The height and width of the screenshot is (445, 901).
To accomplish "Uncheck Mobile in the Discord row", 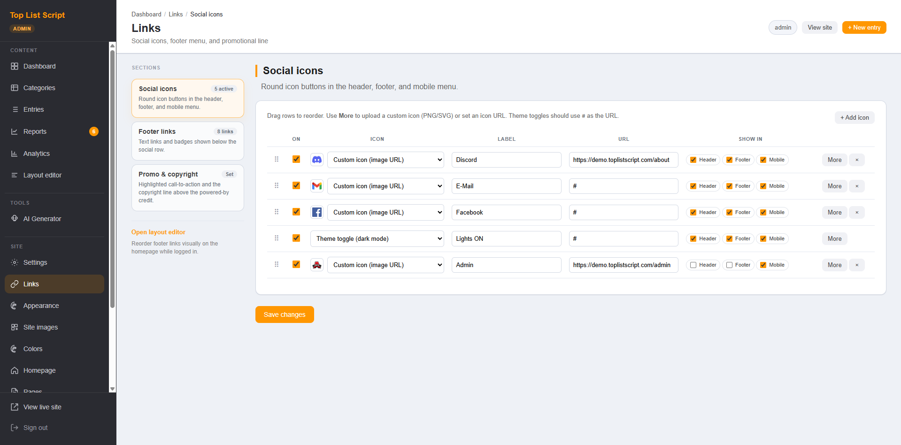I will (763, 160).
